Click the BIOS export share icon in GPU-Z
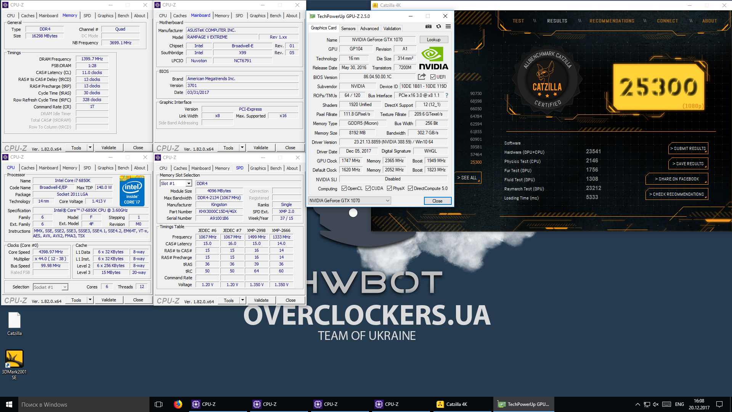Screen dimensions: 732x412 click(x=422, y=77)
